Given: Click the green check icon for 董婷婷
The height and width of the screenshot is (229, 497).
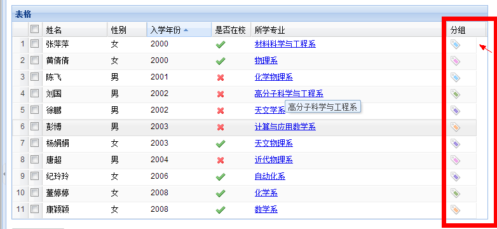Looking at the screenshot, I should [x=221, y=193].
